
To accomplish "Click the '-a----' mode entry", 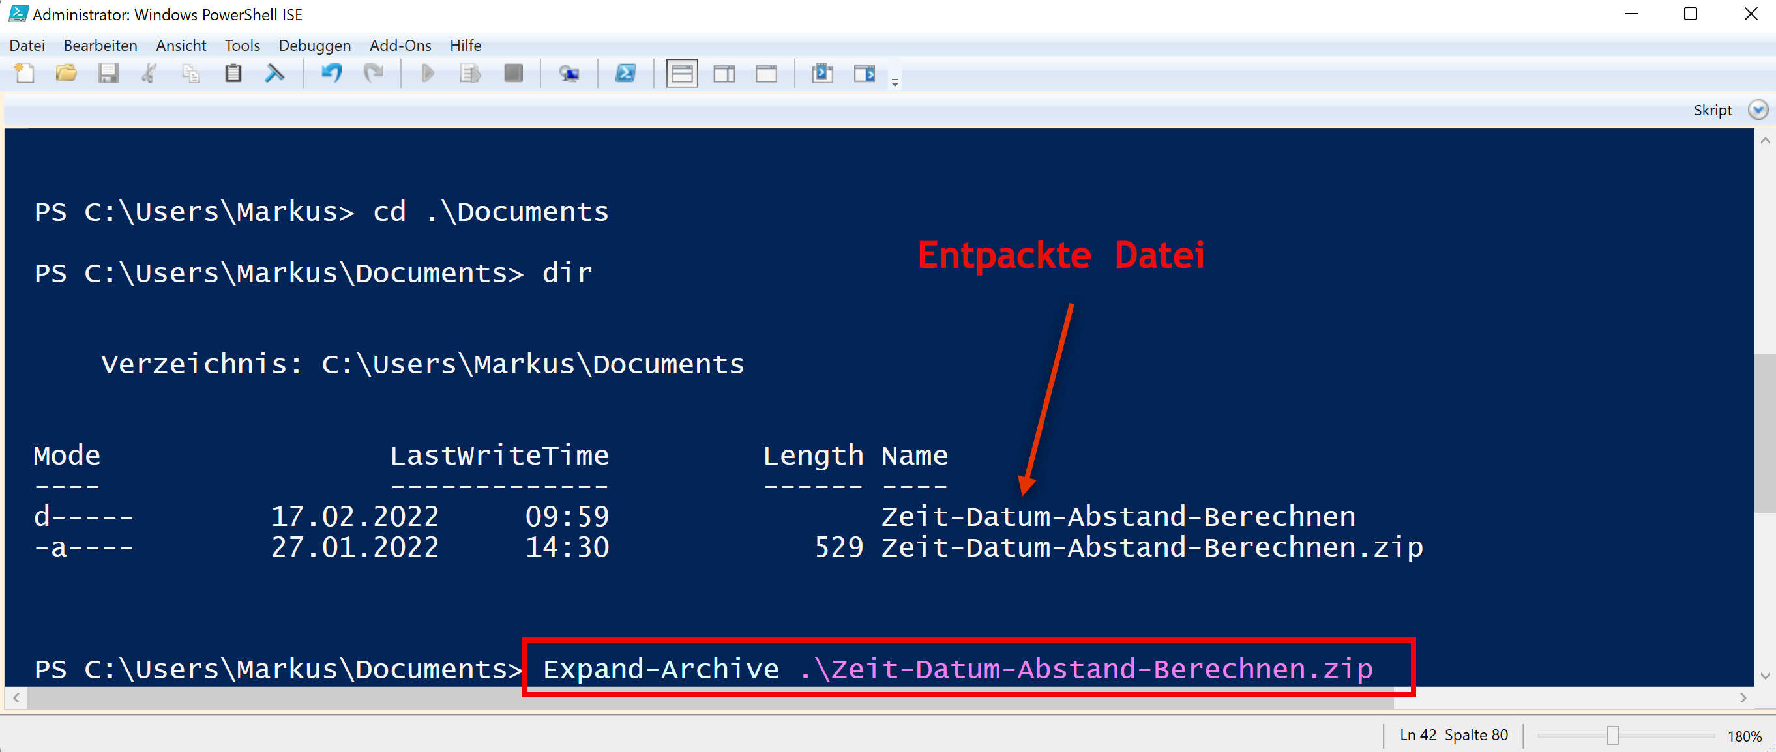I will (x=83, y=547).
